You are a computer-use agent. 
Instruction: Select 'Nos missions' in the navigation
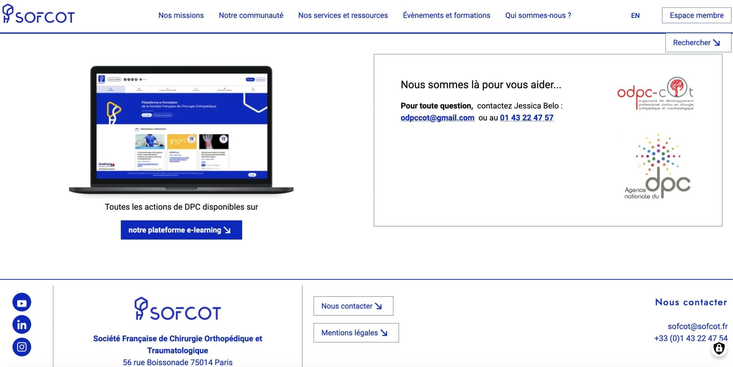tap(181, 15)
